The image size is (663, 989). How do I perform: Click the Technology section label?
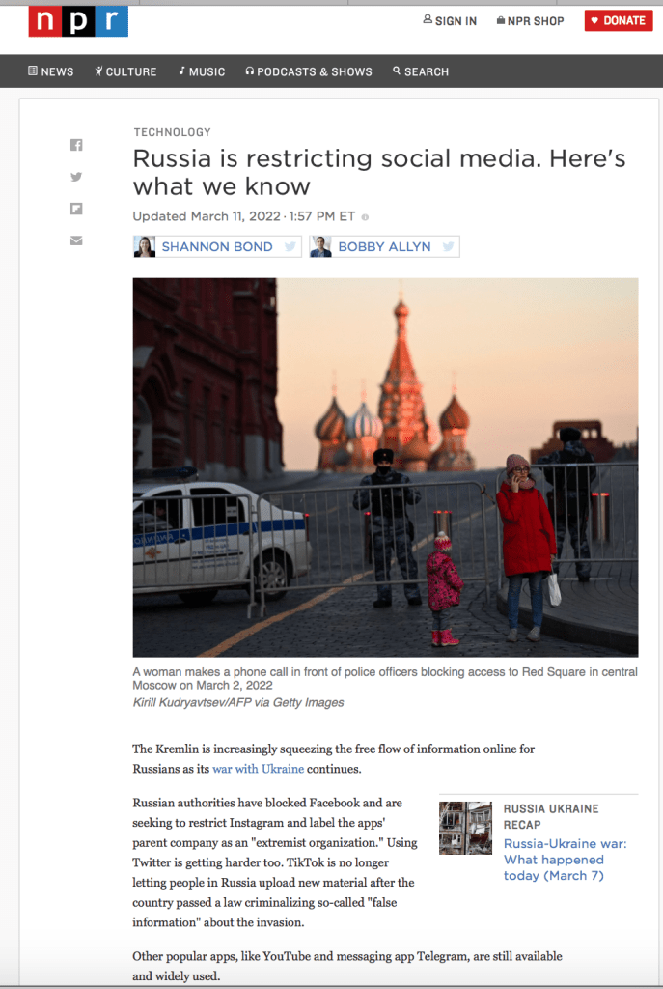pyautogui.click(x=172, y=132)
